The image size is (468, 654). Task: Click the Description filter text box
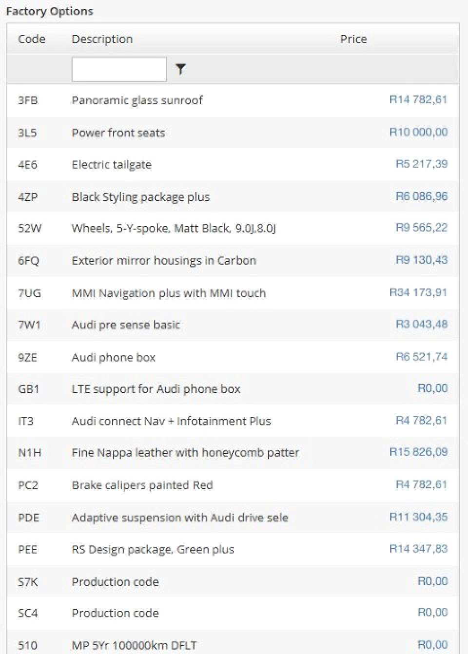point(119,69)
